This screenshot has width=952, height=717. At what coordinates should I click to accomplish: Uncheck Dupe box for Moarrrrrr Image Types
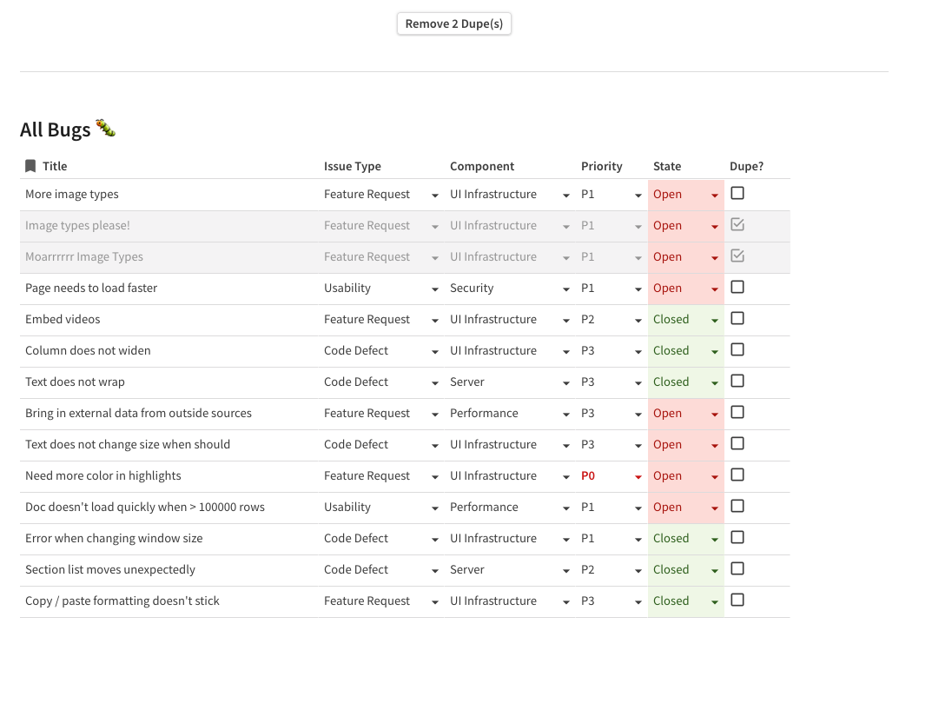pos(737,256)
